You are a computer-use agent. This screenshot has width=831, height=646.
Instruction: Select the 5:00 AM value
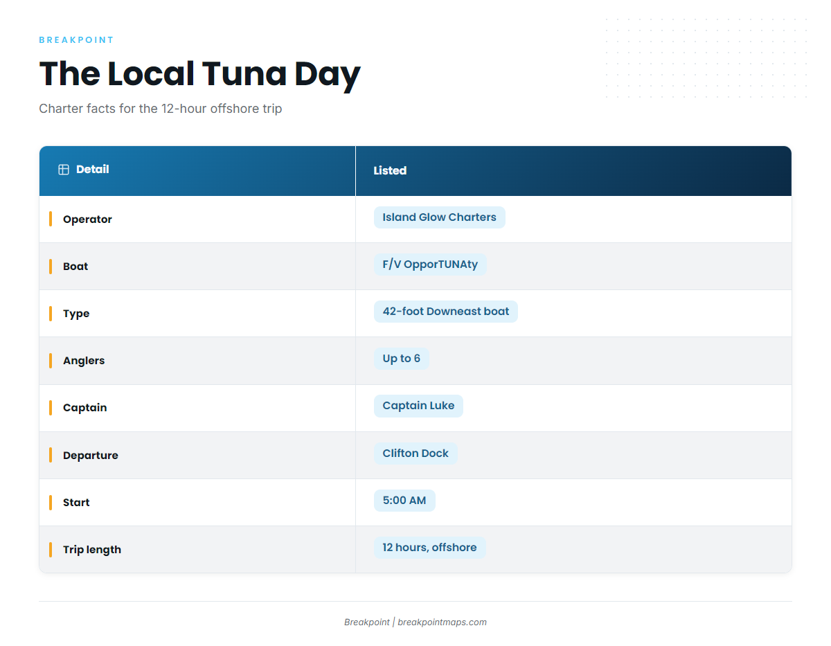pos(404,501)
